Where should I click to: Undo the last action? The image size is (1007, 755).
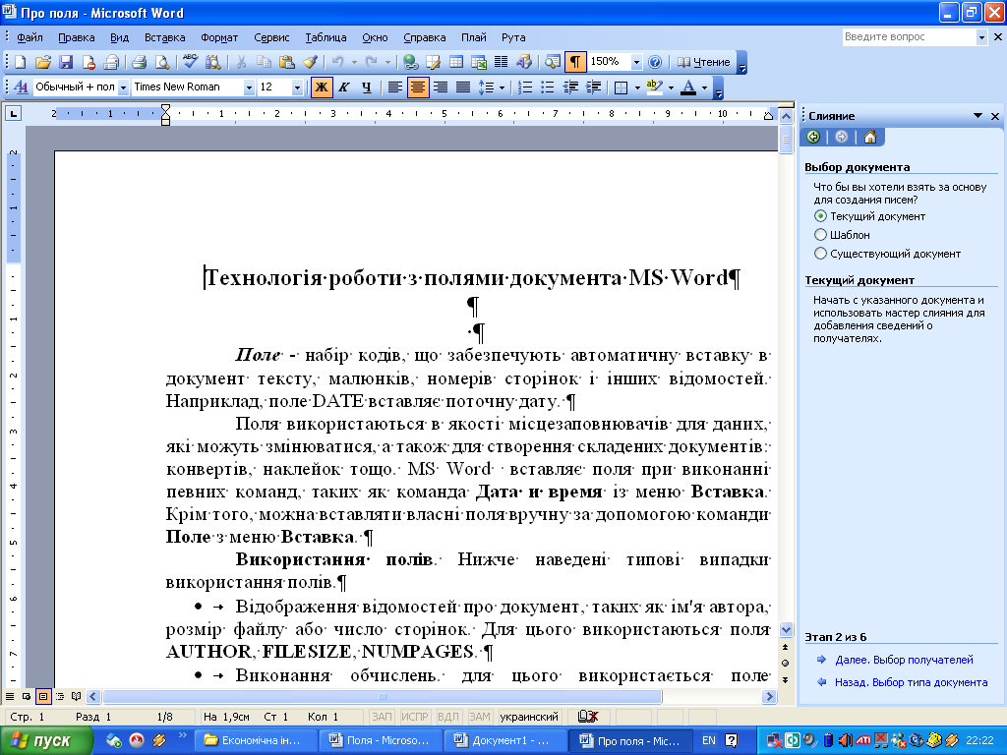[x=337, y=62]
